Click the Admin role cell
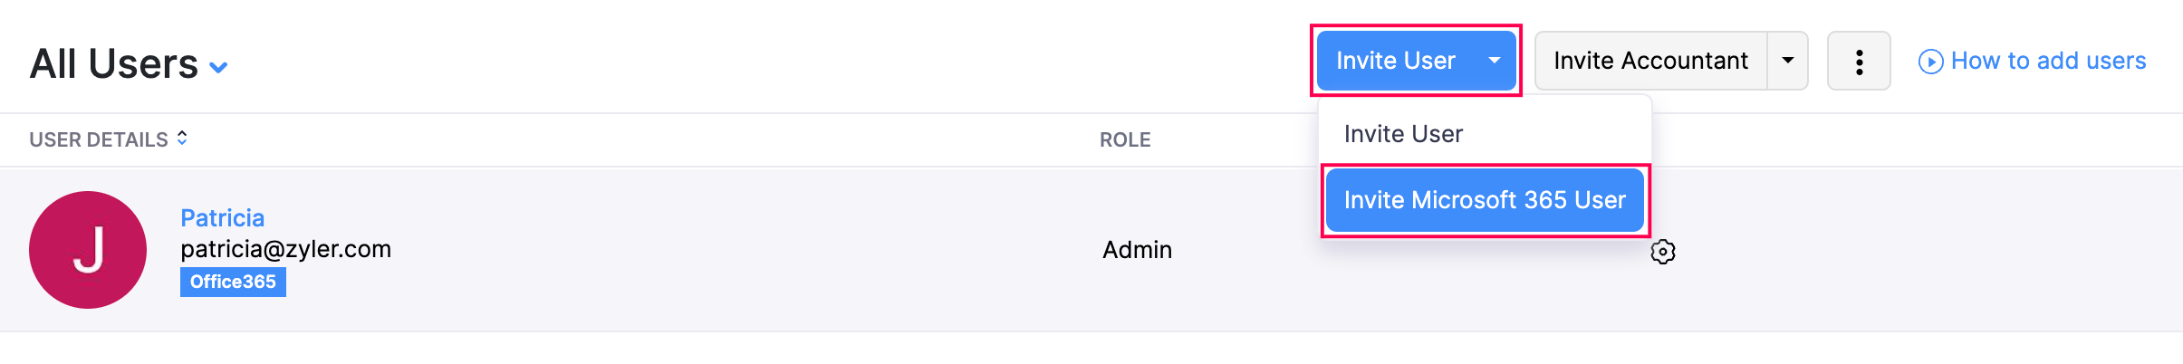Screen dimensions: 2183x364 [x=1137, y=250]
